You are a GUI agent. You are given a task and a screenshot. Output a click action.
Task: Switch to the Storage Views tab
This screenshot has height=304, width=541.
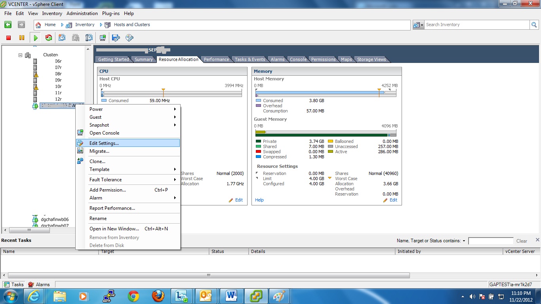point(371,59)
